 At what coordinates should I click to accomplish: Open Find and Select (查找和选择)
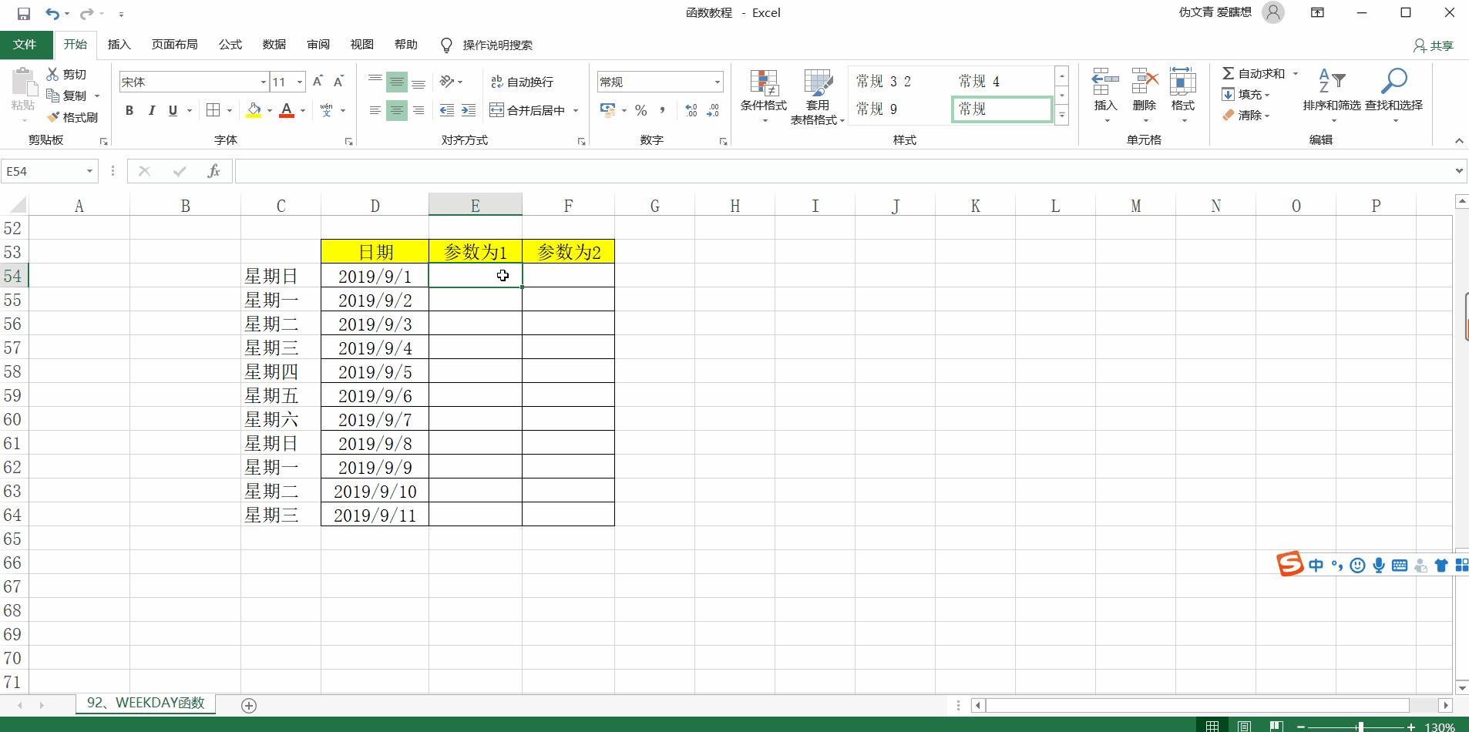pos(1397,94)
